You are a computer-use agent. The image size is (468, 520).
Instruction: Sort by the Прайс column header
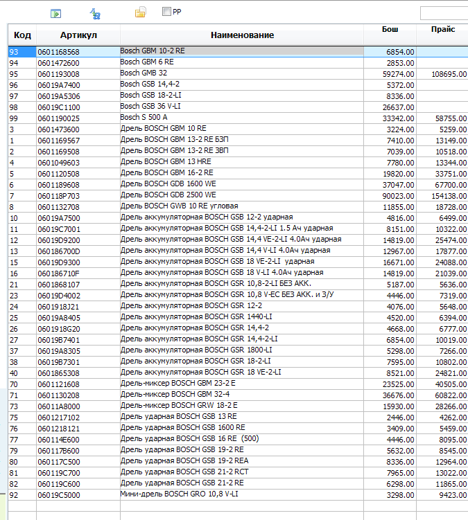443,29
